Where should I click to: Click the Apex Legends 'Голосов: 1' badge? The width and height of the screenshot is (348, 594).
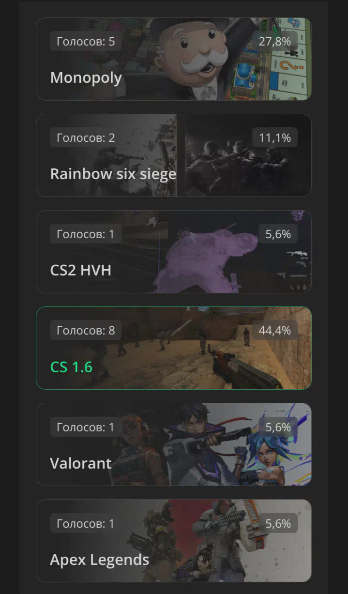pos(86,523)
